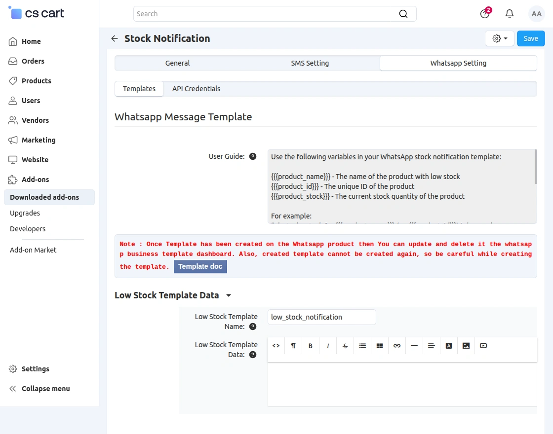The width and height of the screenshot is (553, 434).
Task: Open the bulleted list options
Action: coord(362,346)
